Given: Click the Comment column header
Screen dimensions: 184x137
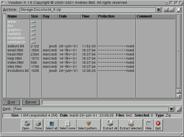Looking at the screenshot, I should pyautogui.click(x=156, y=16).
